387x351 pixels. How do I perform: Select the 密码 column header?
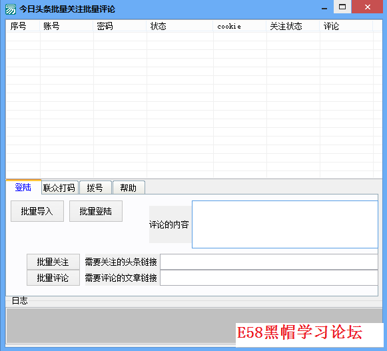[x=120, y=26]
